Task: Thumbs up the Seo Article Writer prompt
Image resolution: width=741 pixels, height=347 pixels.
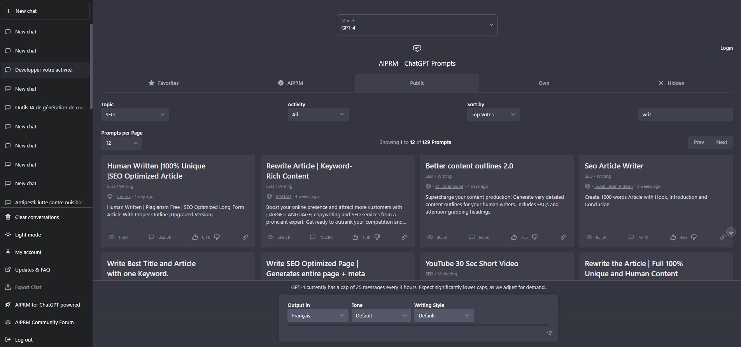Action: [673, 237]
